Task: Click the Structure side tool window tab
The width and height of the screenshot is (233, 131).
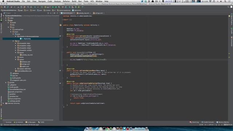Action: click(1, 28)
